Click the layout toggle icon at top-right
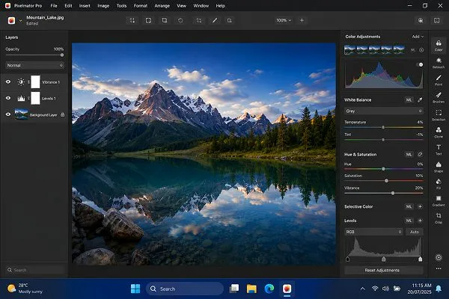Image resolution: width=449 pixels, height=299 pixels. pos(437,20)
